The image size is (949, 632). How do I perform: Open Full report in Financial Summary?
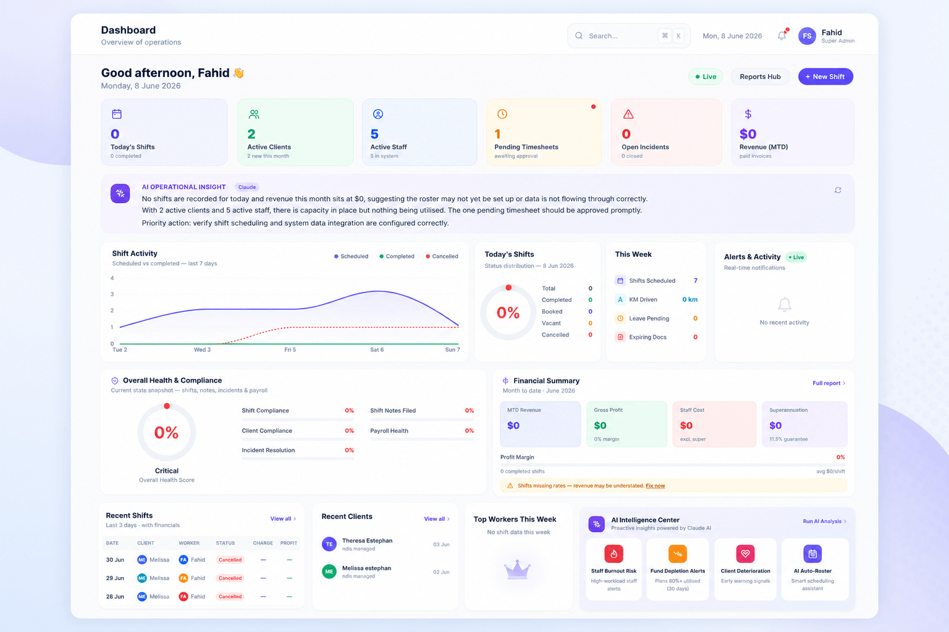(x=829, y=383)
